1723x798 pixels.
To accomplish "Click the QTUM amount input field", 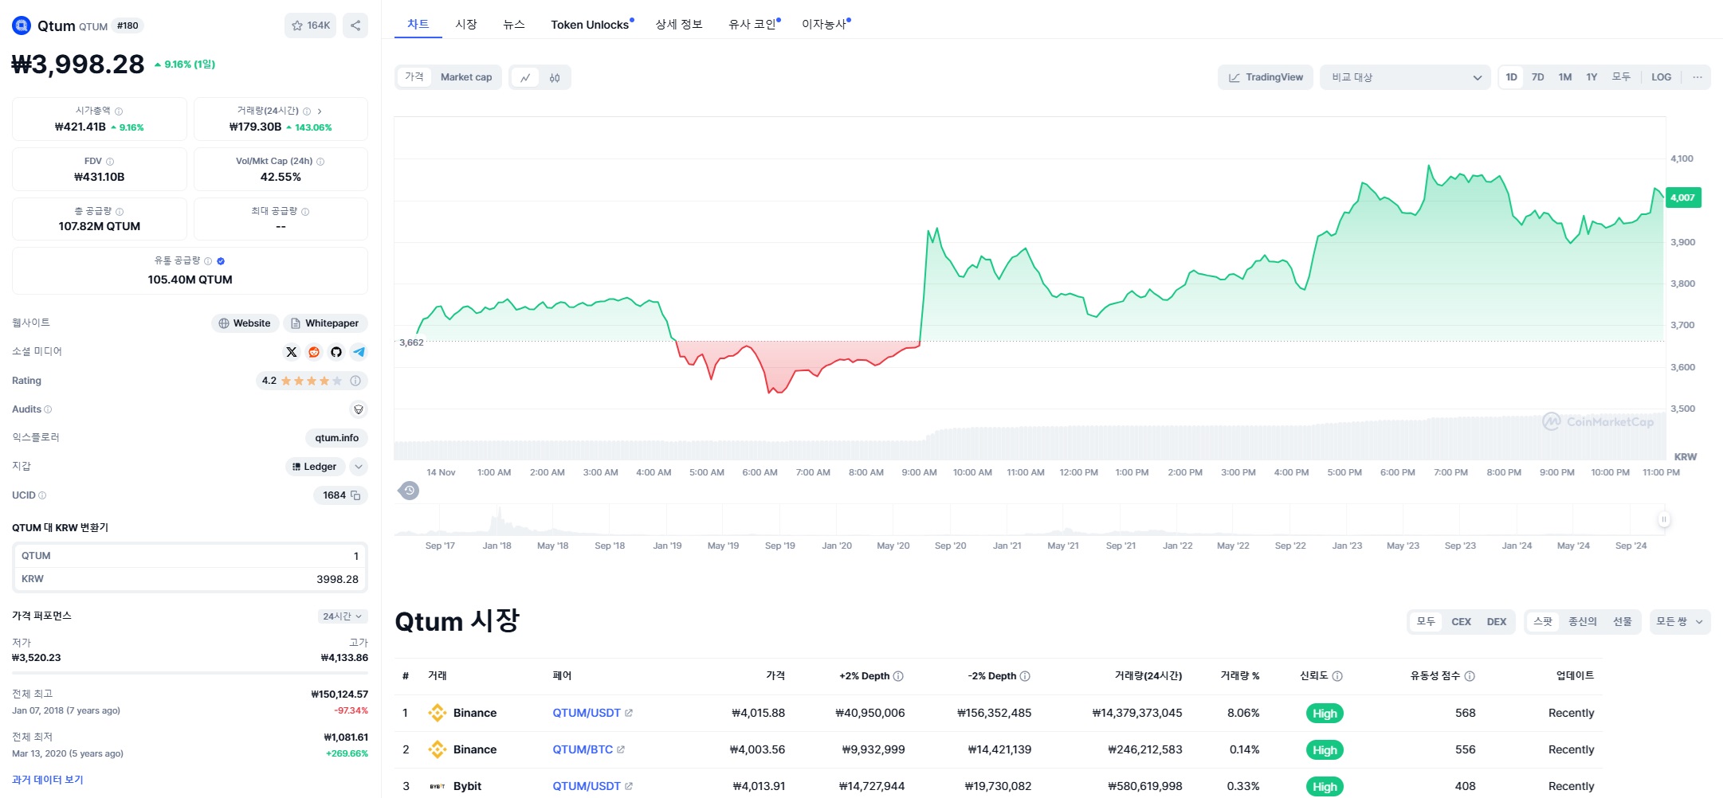I will pyautogui.click(x=190, y=556).
